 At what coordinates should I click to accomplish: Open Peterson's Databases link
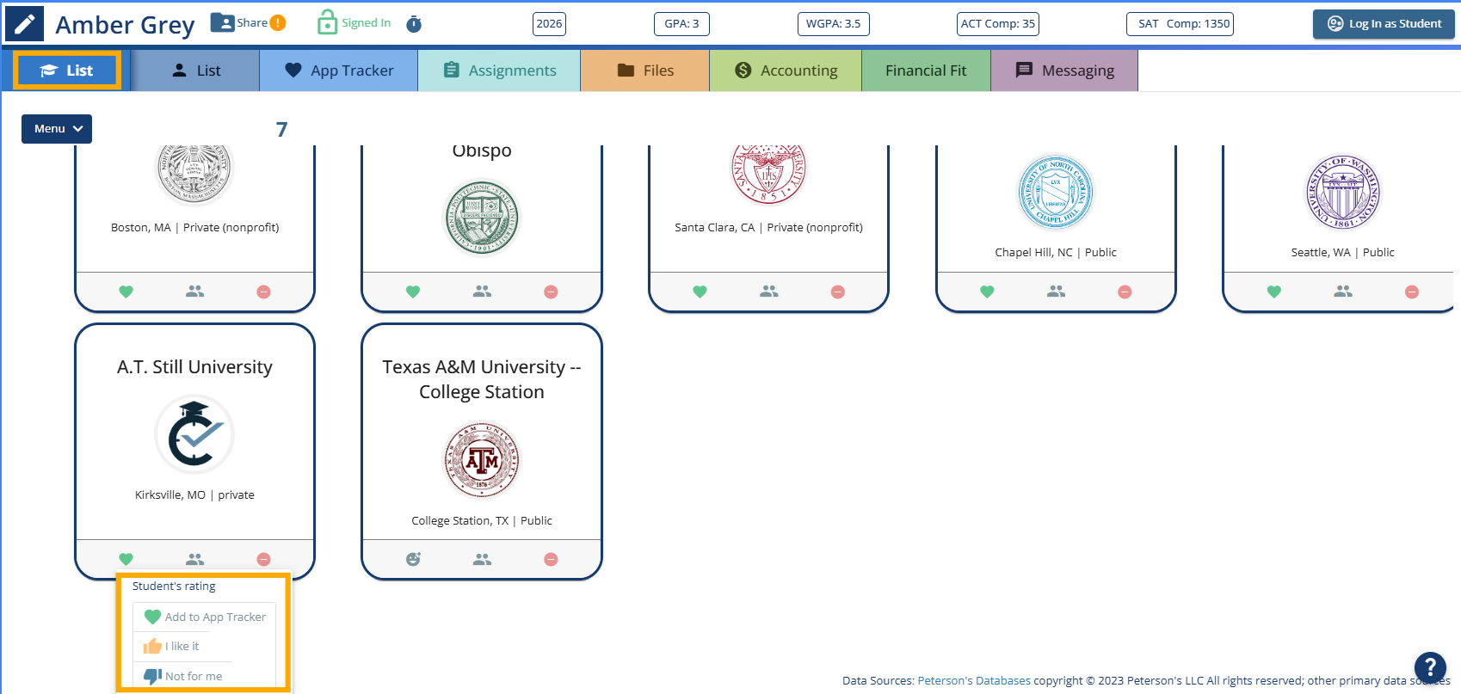click(974, 680)
